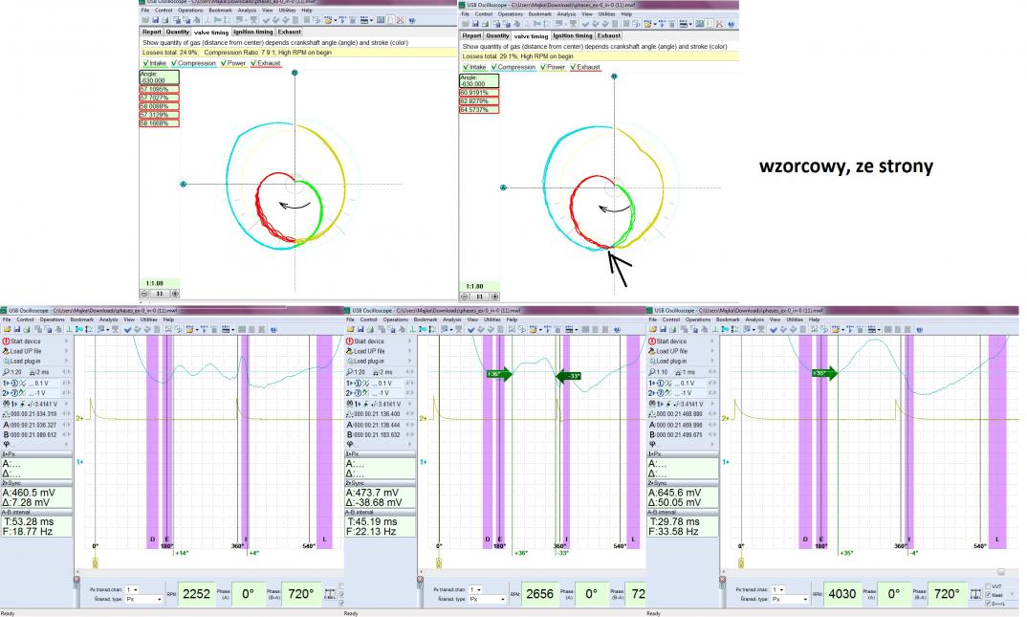
Task: Click magnifier 1:20 zoom icon in 2252 RPM window
Action: (x=6, y=372)
